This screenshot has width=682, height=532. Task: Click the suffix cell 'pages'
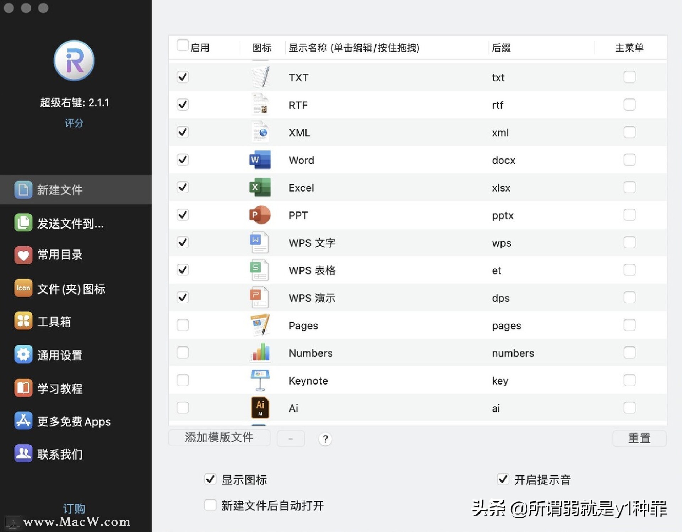506,326
